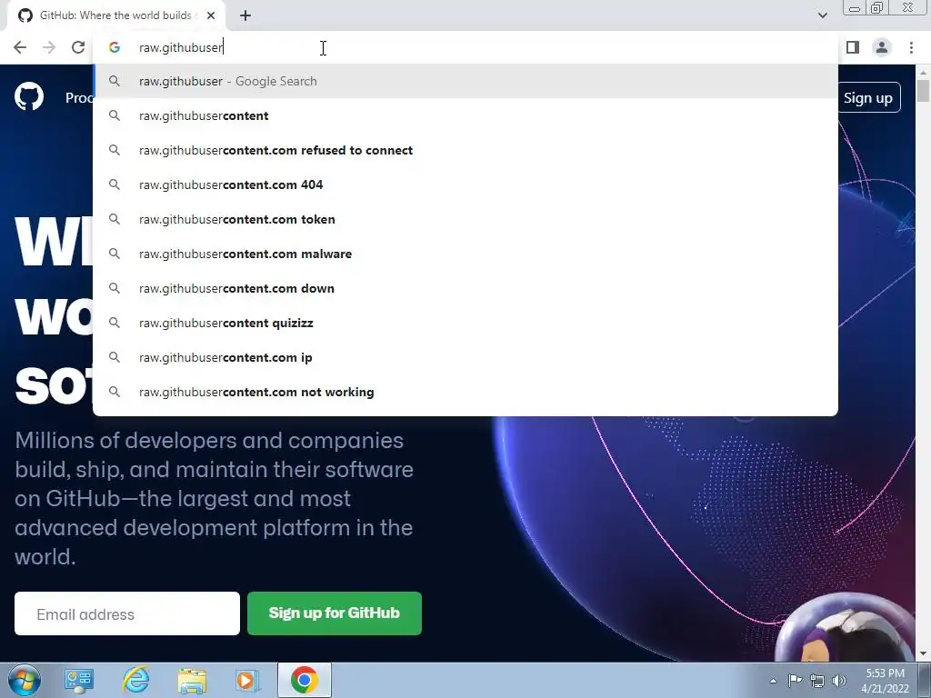Click scrollbar down arrow
Viewport: 931px width, 698px height.
click(x=923, y=653)
